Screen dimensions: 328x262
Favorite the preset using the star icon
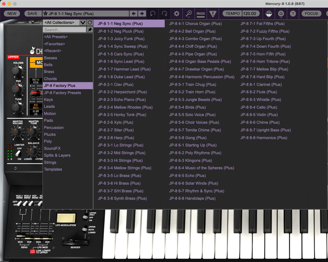pyautogui.click(x=46, y=13)
